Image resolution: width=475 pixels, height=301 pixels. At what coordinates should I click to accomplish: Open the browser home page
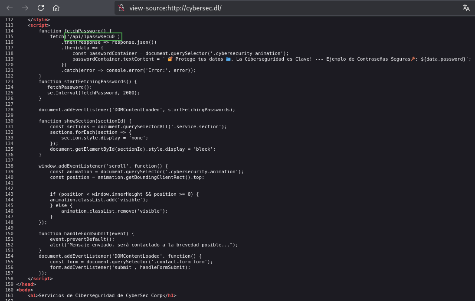(x=56, y=8)
